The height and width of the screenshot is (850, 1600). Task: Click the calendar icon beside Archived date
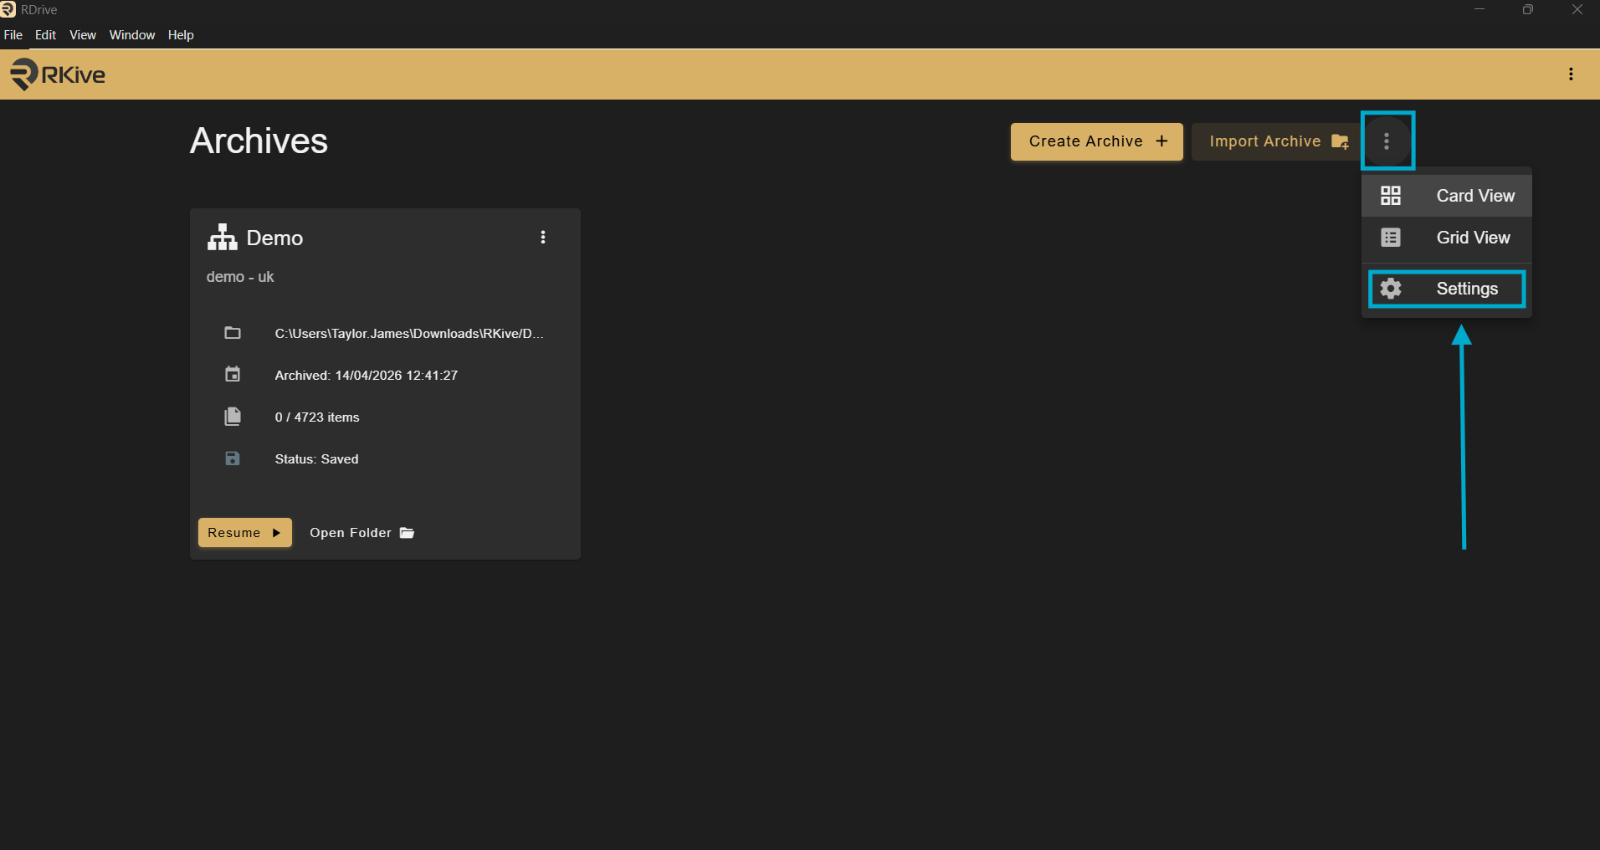click(233, 374)
